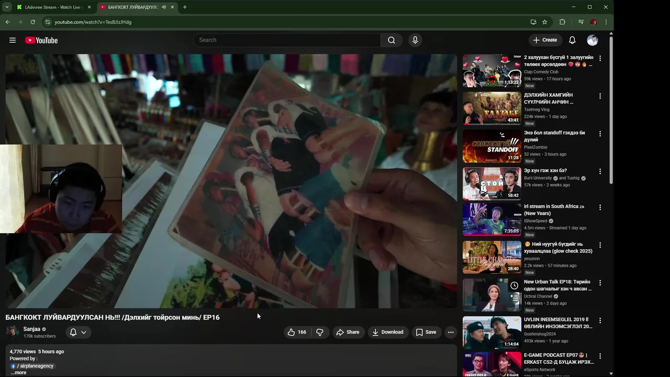Start voice search with the microphone
Image resolution: width=670 pixels, height=377 pixels.
(415, 40)
